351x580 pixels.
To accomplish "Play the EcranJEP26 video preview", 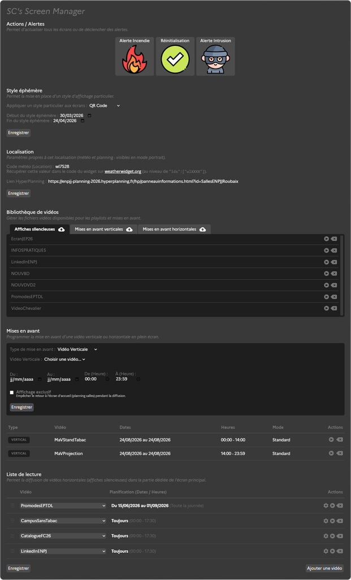I will tap(326, 239).
